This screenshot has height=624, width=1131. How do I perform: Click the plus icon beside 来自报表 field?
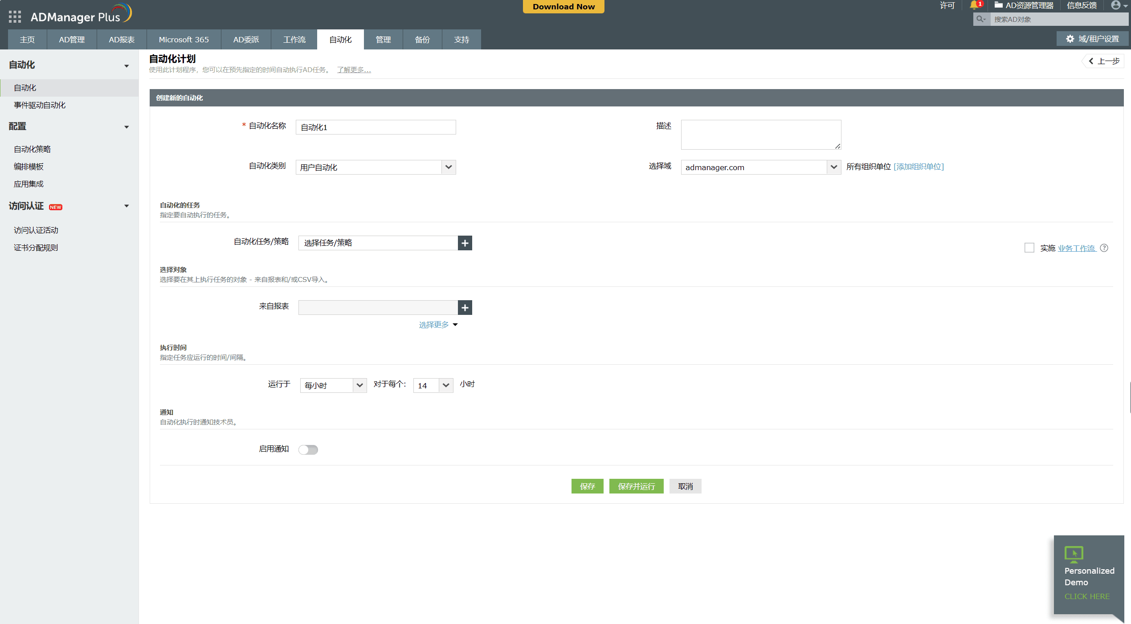point(465,307)
